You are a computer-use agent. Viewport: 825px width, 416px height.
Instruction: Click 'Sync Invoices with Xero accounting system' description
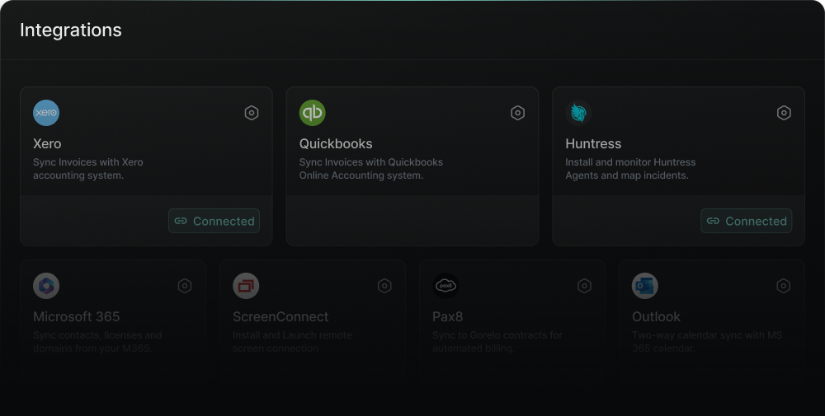coord(88,169)
